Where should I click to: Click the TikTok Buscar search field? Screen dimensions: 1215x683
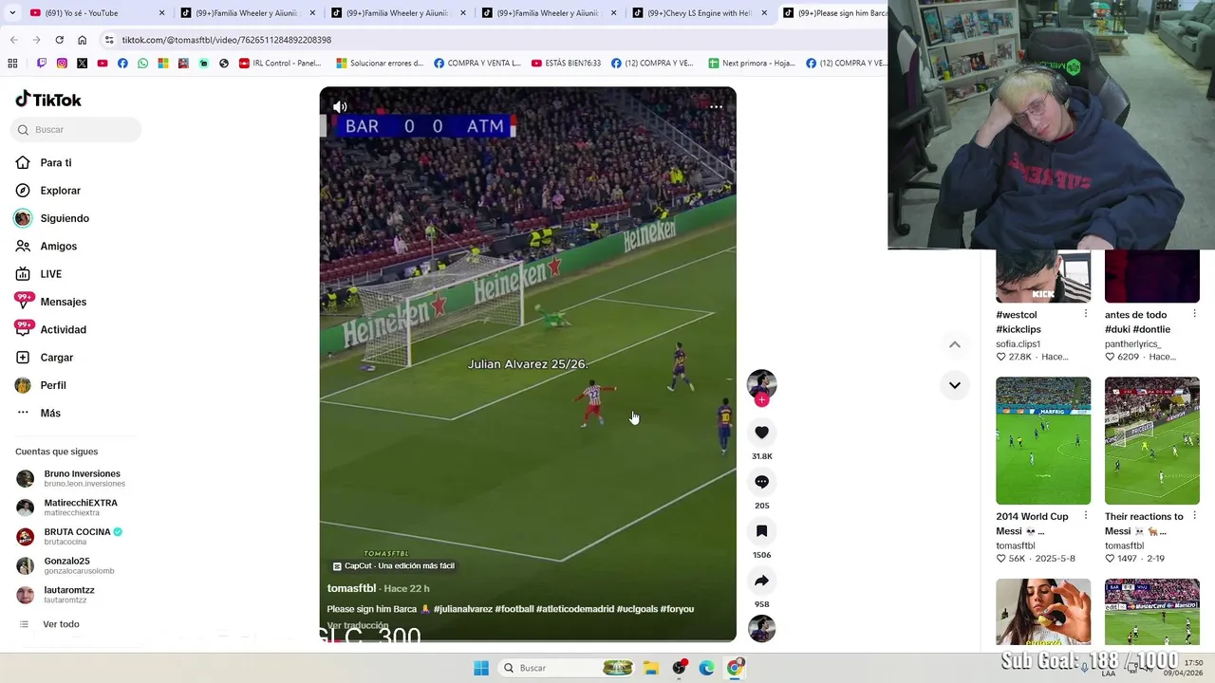point(76,130)
